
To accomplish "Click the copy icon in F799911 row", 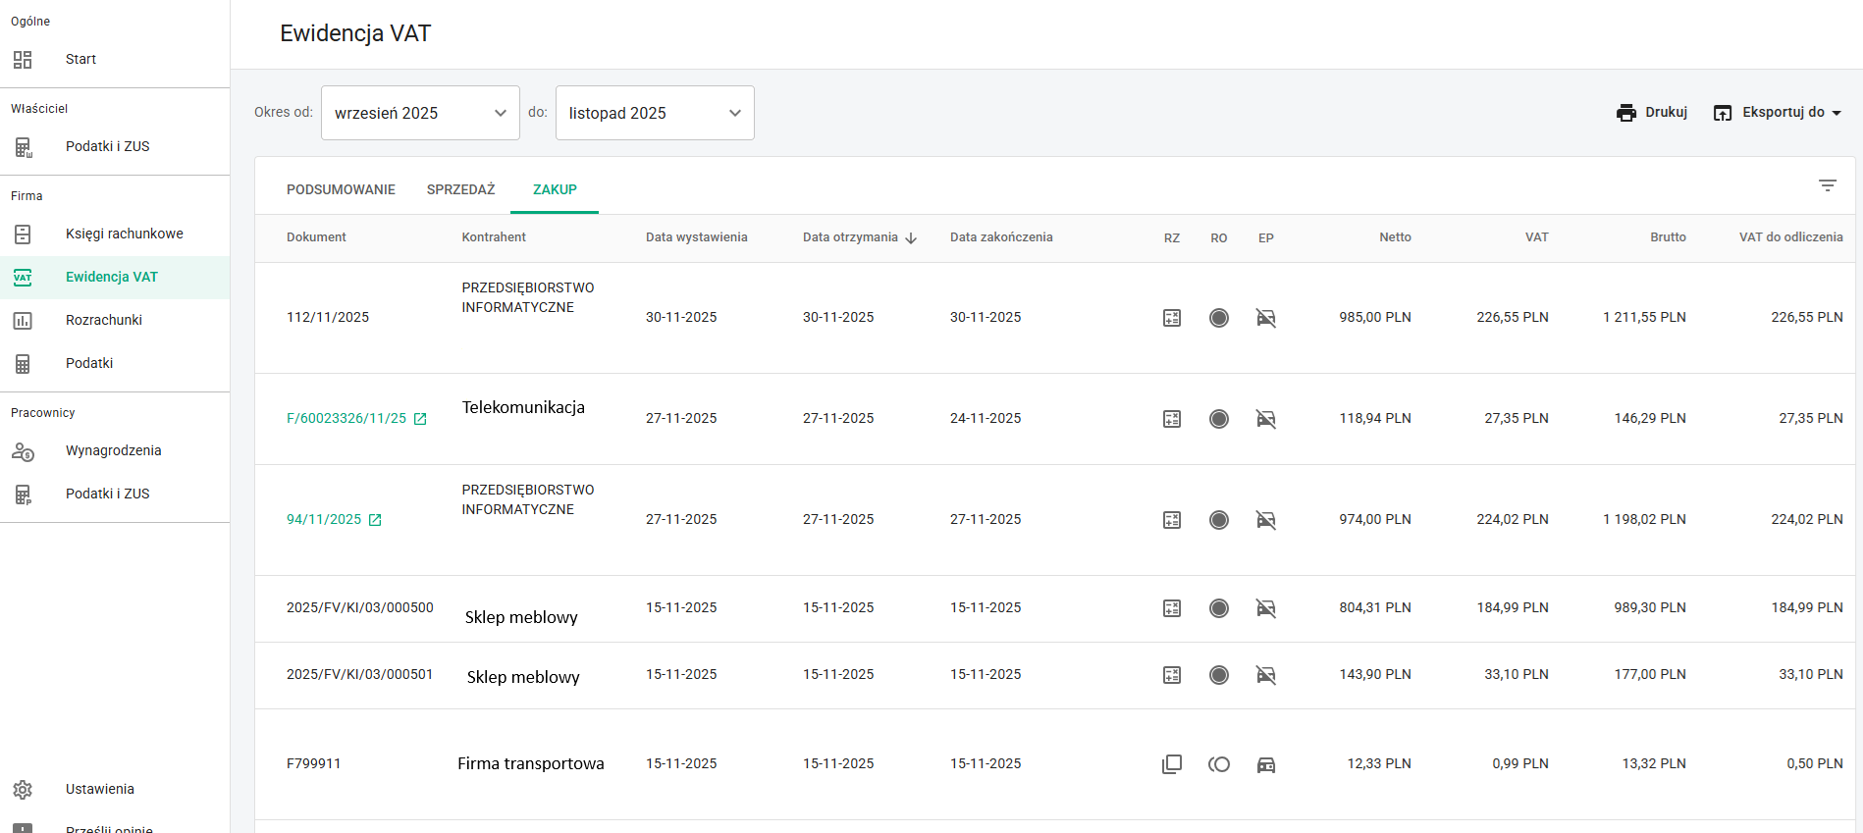I will tap(1172, 764).
